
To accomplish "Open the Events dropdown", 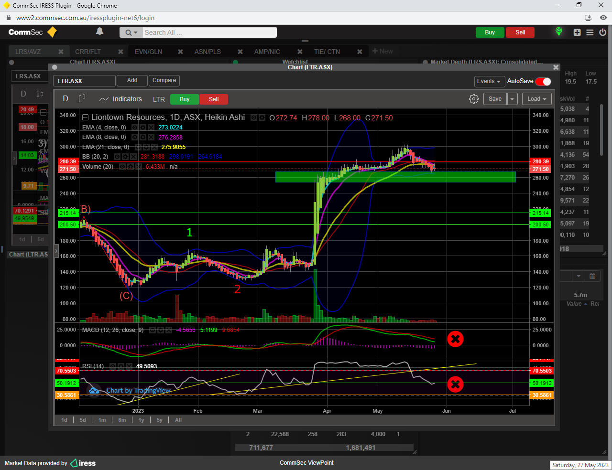I will tap(489, 81).
